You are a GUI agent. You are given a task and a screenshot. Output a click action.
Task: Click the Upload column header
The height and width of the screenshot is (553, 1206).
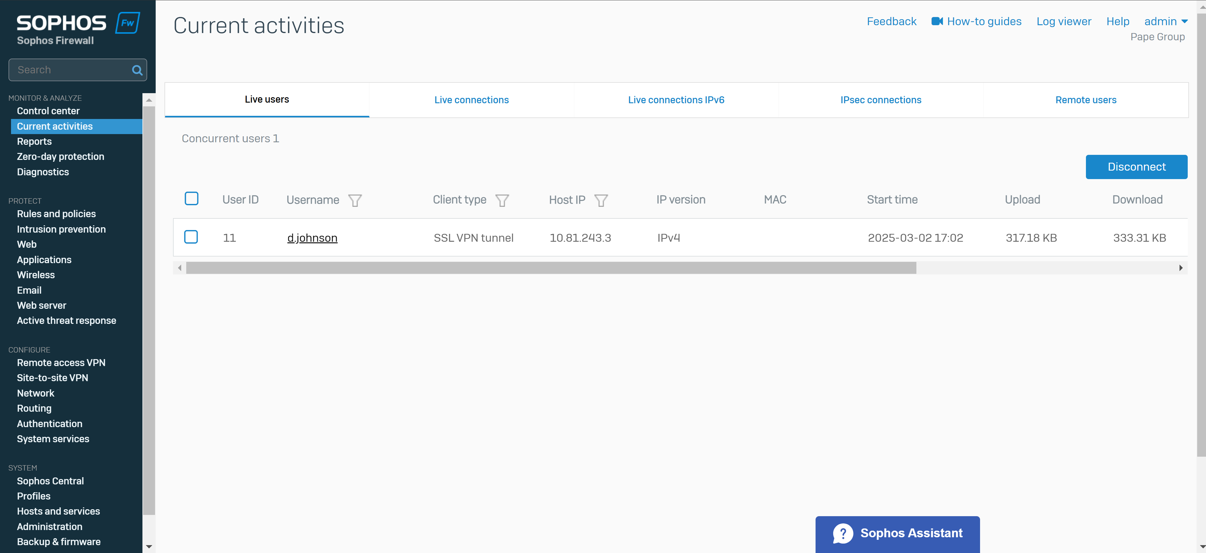tap(1022, 200)
